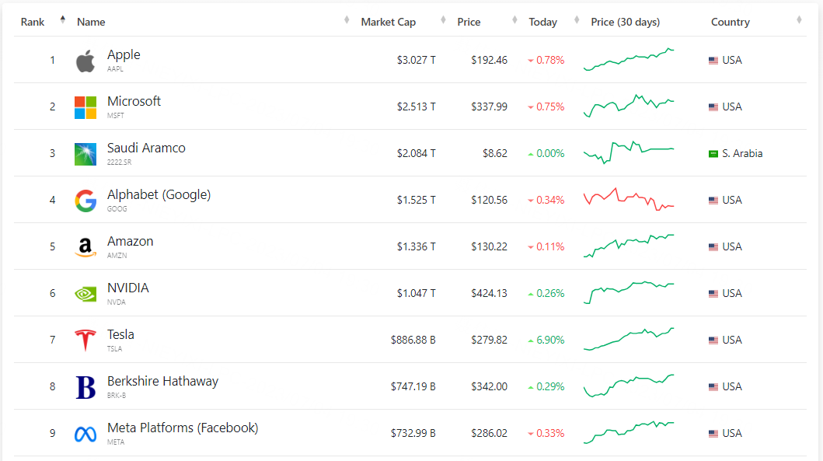Sort the table by Rank column arrow
The image size is (823, 461).
point(63,20)
